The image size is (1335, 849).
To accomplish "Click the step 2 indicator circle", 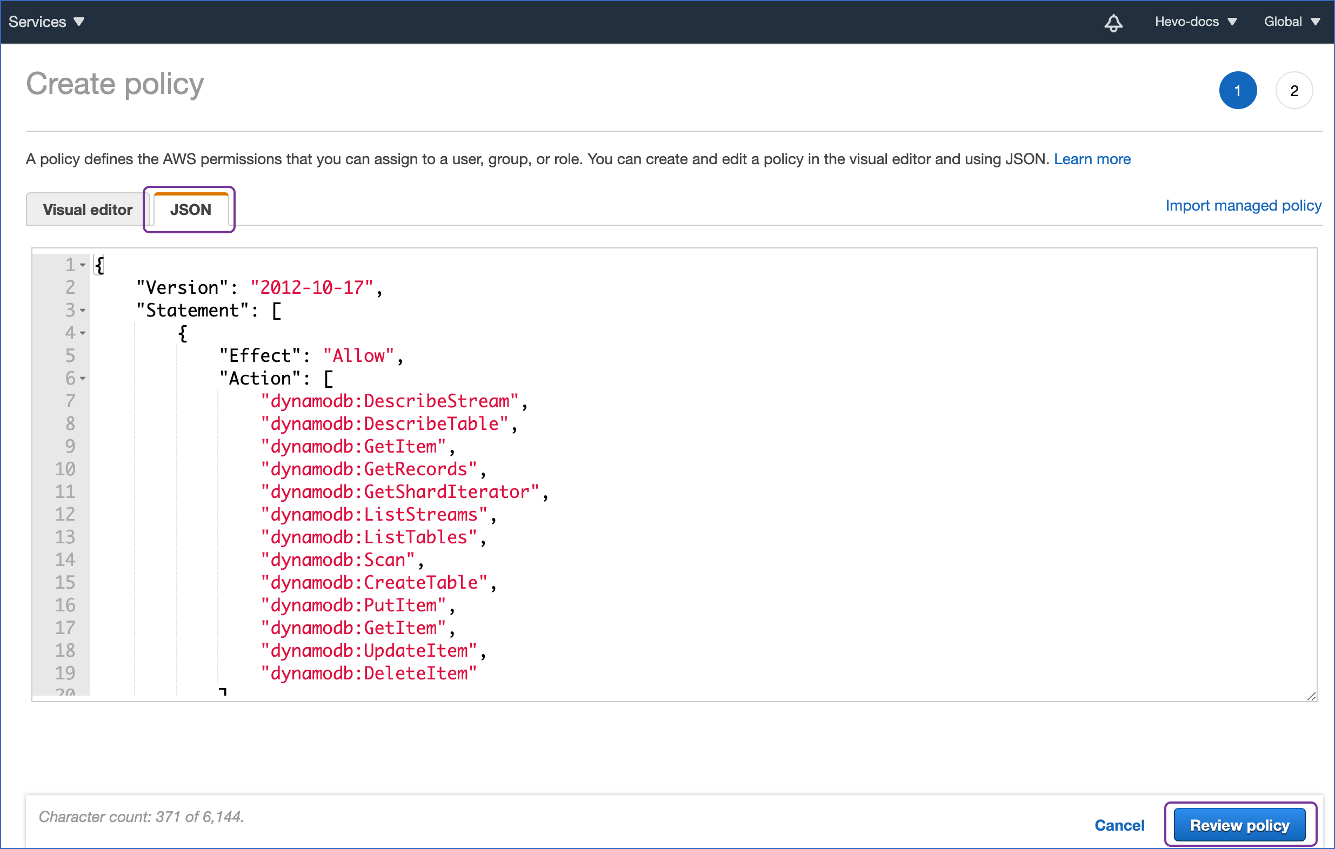I will pos(1294,90).
